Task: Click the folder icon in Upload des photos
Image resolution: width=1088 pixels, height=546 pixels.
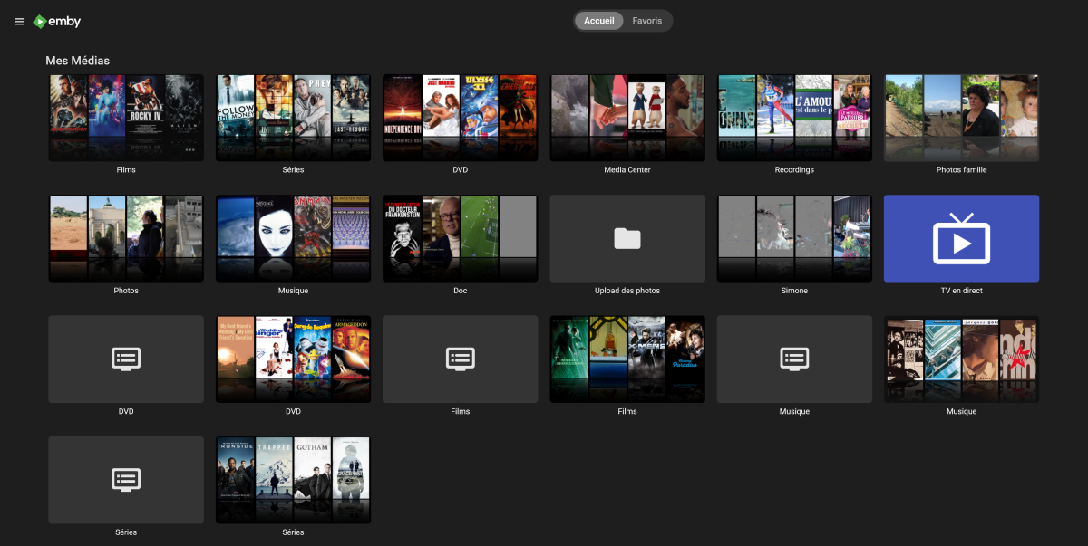Action: 627,239
